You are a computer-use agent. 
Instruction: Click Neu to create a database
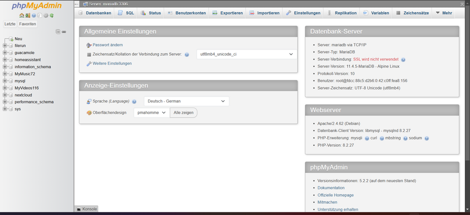point(18,39)
